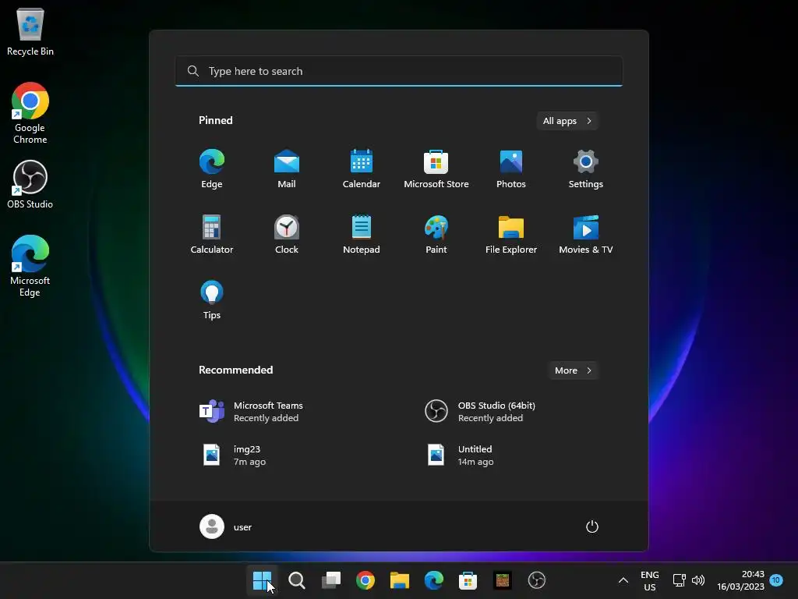Open File Explorer from pinned apps
798x599 pixels.
point(511,234)
